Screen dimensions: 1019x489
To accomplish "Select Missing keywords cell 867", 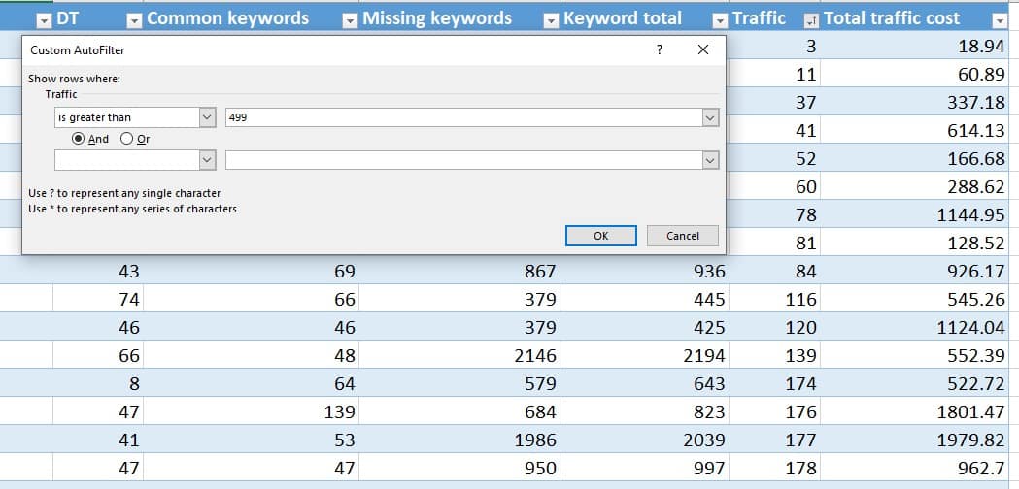I will click(x=459, y=271).
